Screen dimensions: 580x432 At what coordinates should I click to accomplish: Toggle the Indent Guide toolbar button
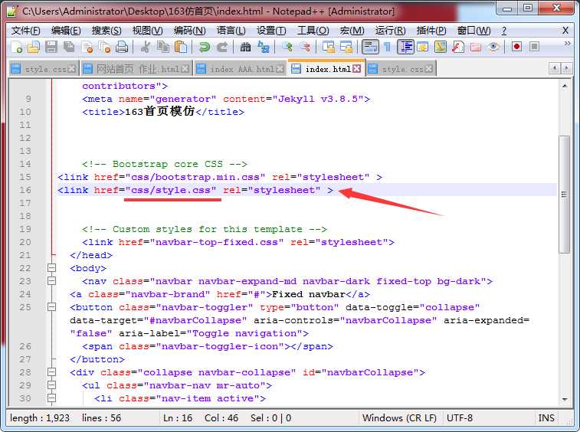click(x=406, y=47)
